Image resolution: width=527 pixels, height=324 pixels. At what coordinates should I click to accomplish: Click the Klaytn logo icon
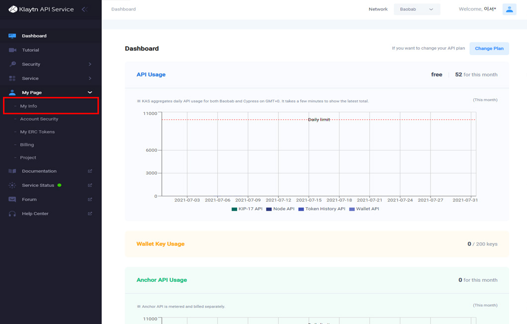[13, 9]
